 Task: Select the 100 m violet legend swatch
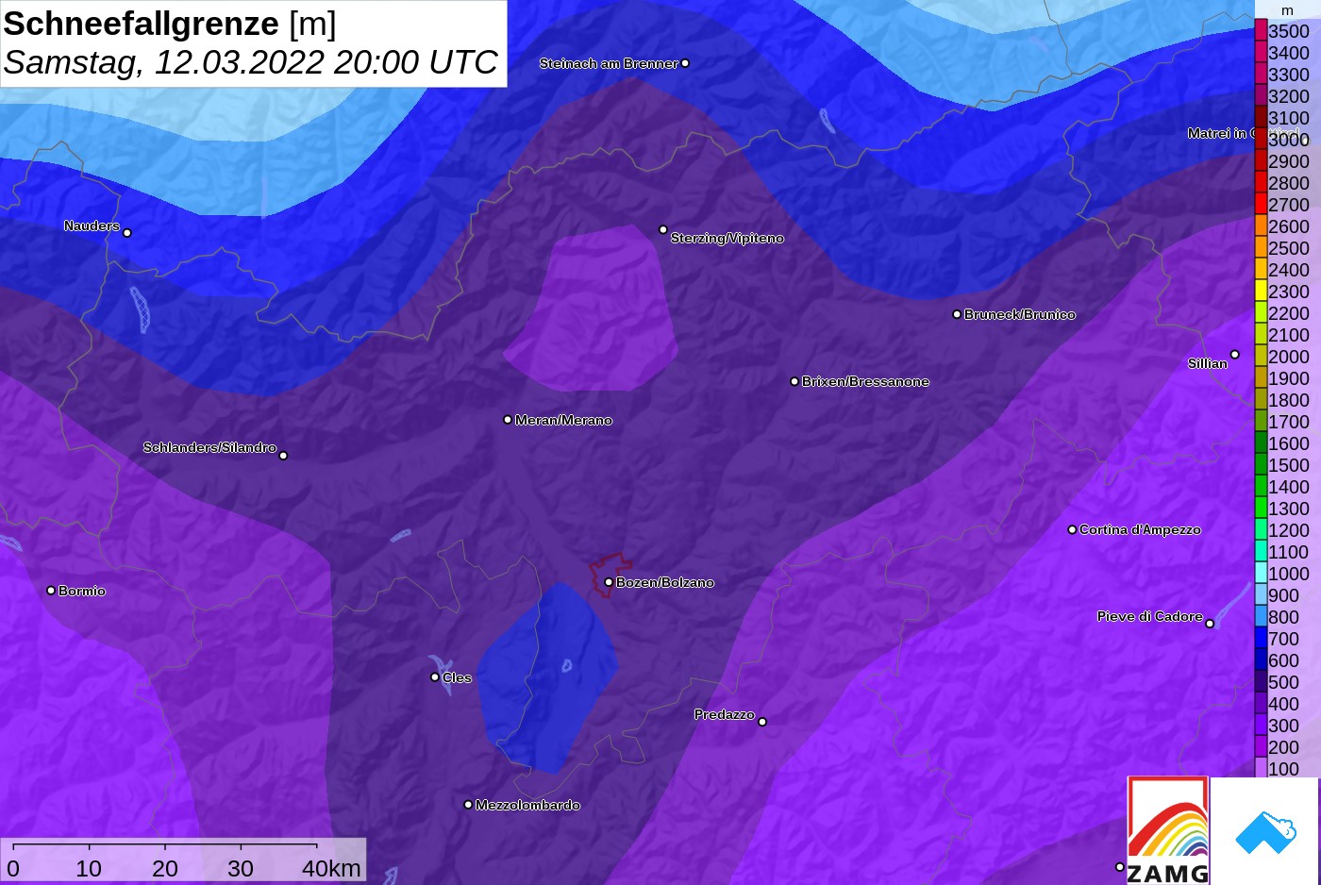(x=1261, y=768)
